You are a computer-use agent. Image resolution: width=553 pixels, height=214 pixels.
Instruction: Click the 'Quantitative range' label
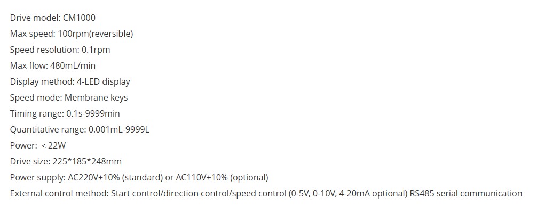[x=46, y=129]
